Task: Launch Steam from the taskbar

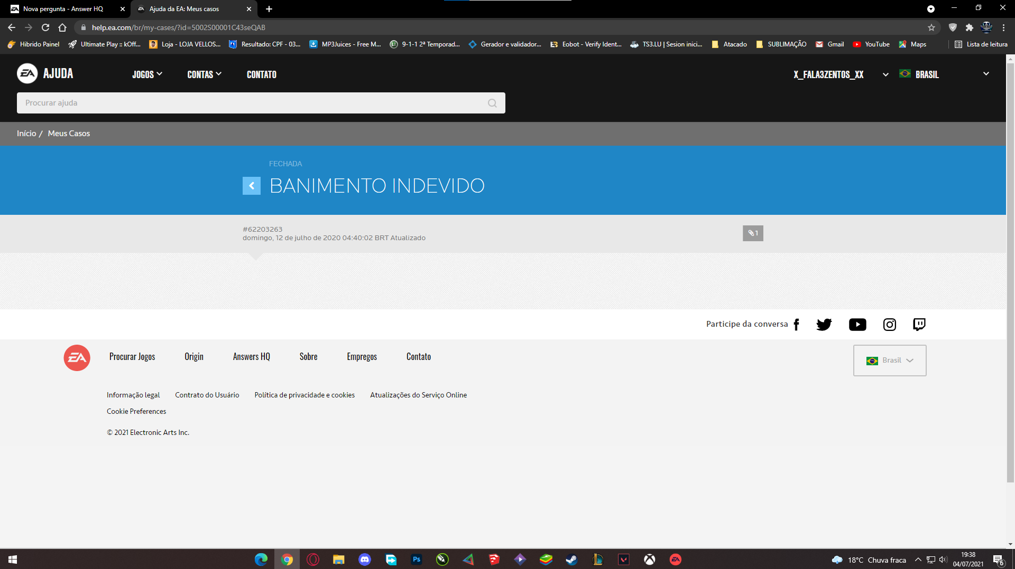Action: (x=571, y=559)
